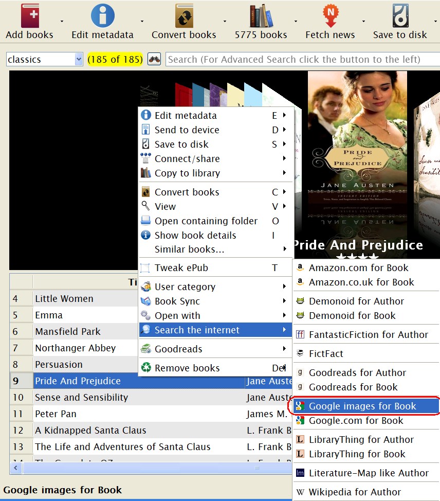The width and height of the screenshot is (440, 501).
Task: Open the classics saved search dropdown
Action: (79, 59)
